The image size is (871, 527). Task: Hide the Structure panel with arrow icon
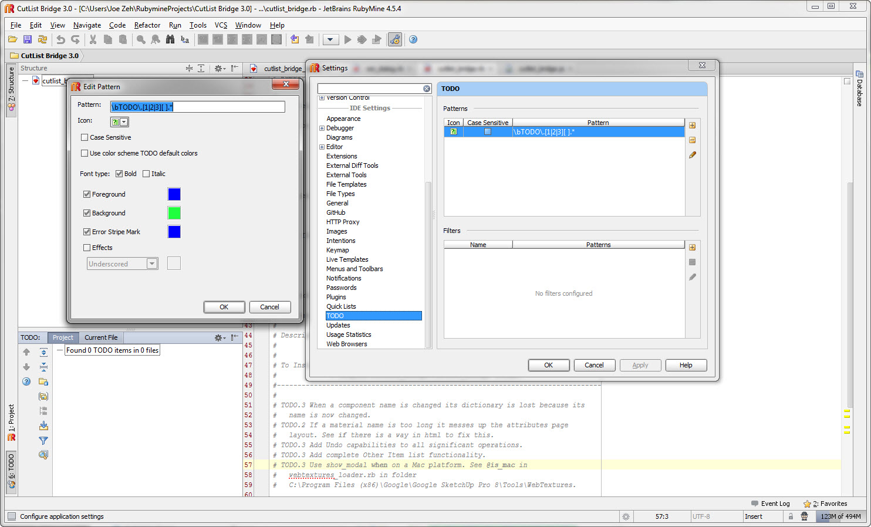click(x=234, y=68)
